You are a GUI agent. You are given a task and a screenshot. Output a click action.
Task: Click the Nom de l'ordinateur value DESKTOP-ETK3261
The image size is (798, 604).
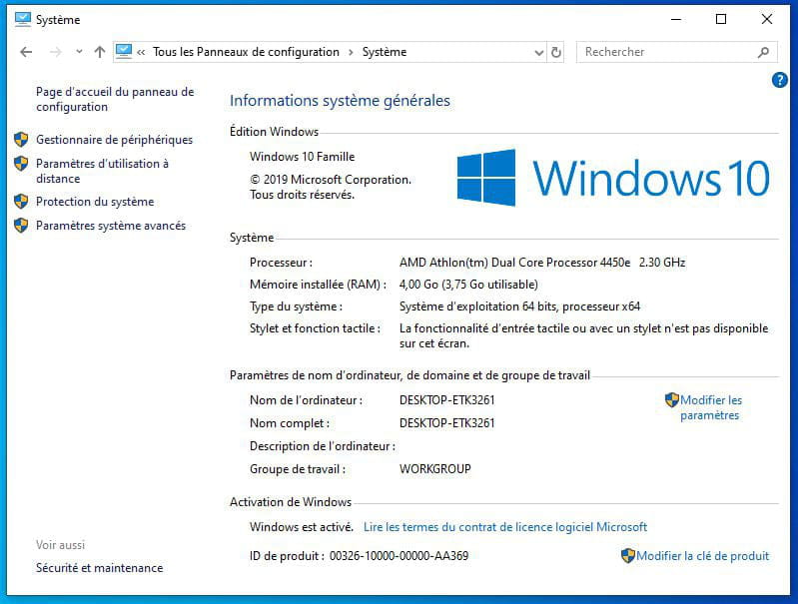446,400
